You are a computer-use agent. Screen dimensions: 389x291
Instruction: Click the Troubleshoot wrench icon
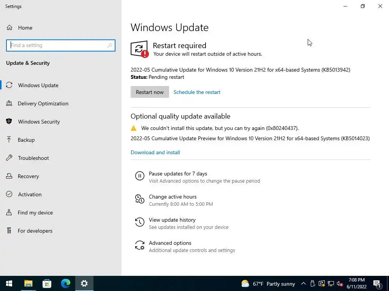9,158
